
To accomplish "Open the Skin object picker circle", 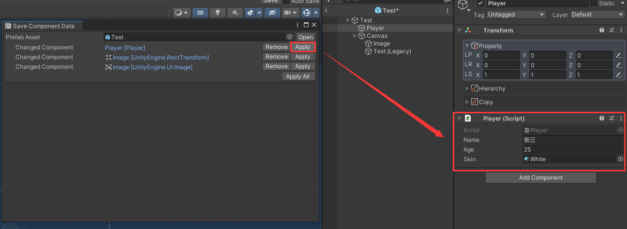I will pos(621,159).
